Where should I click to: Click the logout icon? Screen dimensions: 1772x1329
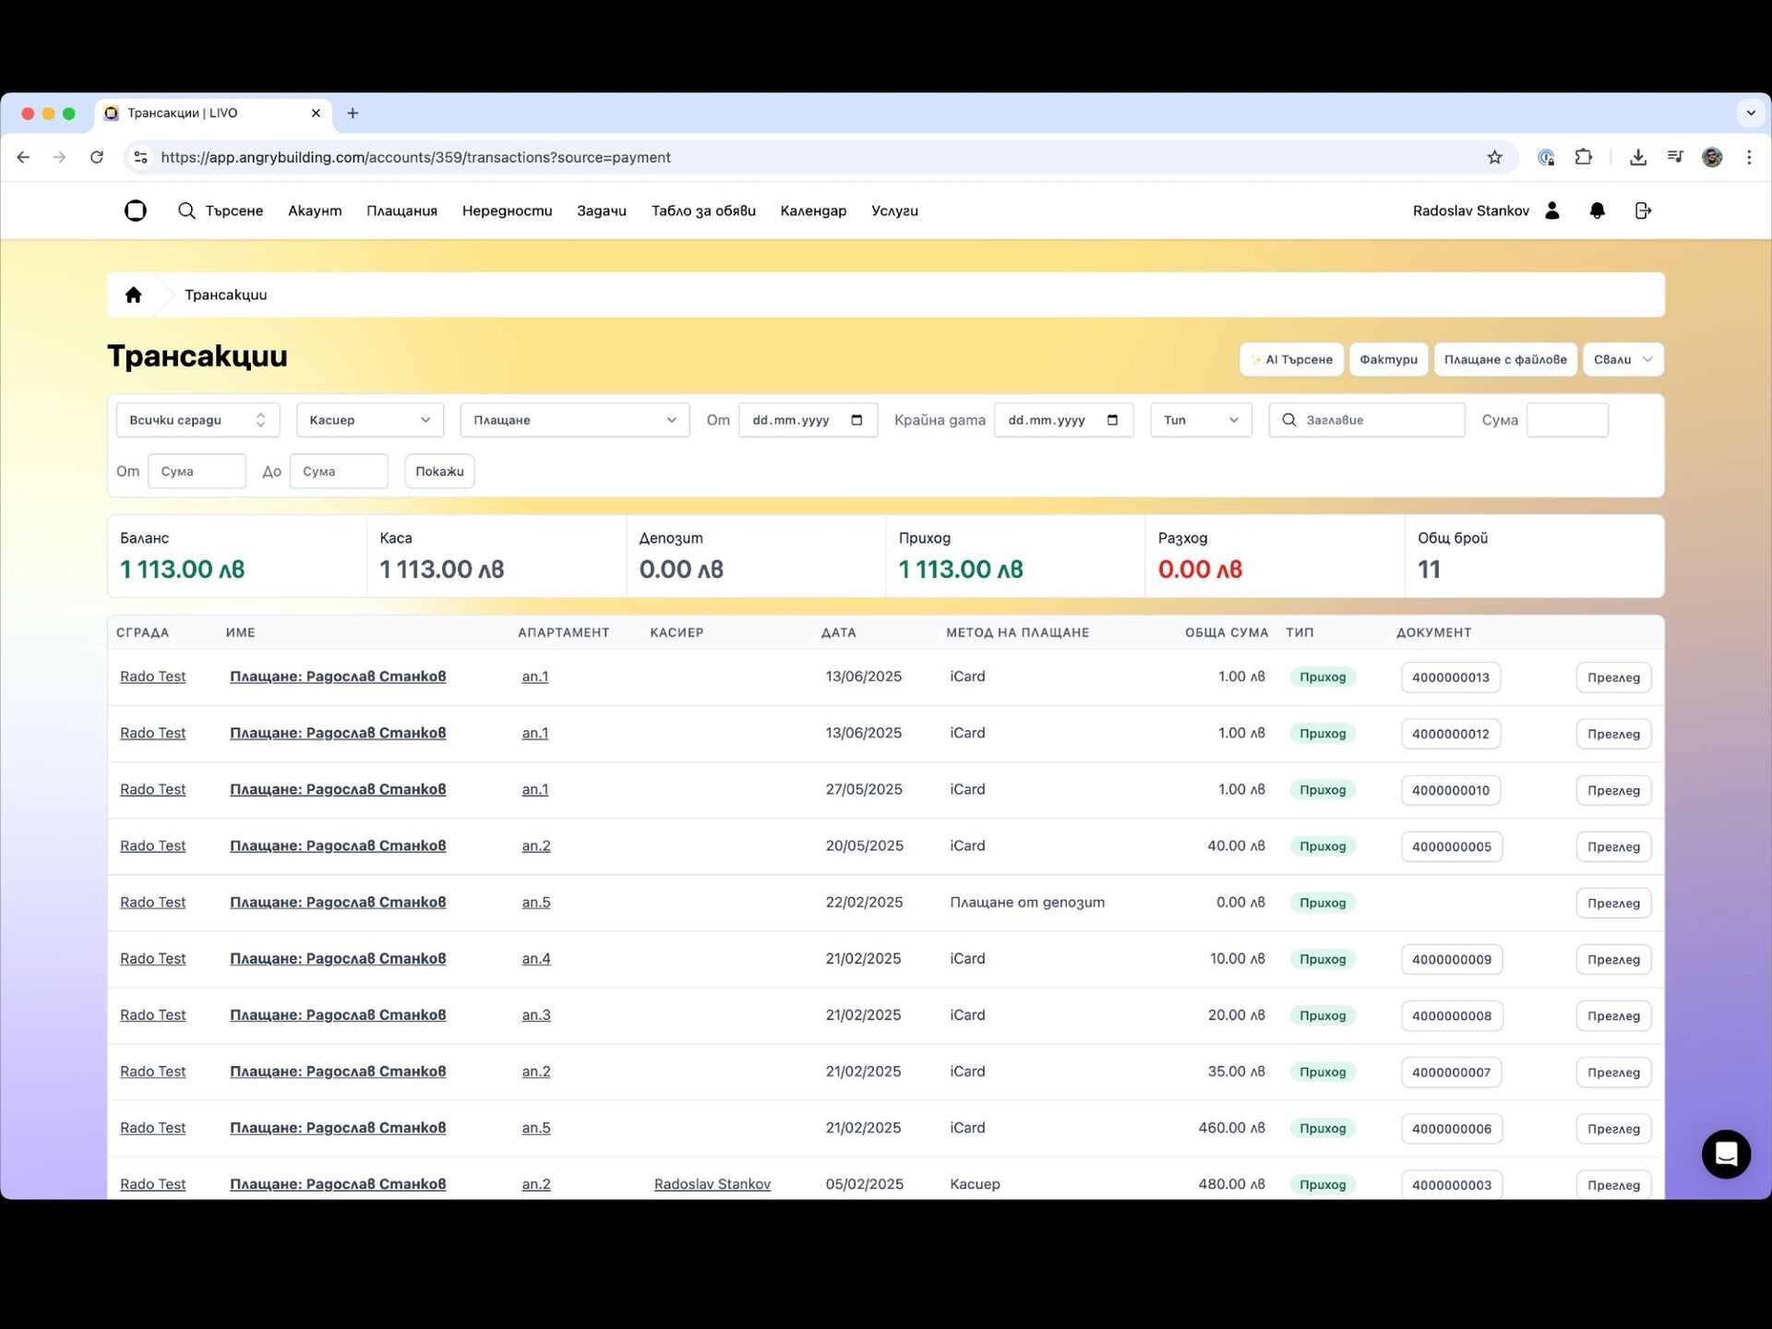tap(1643, 210)
